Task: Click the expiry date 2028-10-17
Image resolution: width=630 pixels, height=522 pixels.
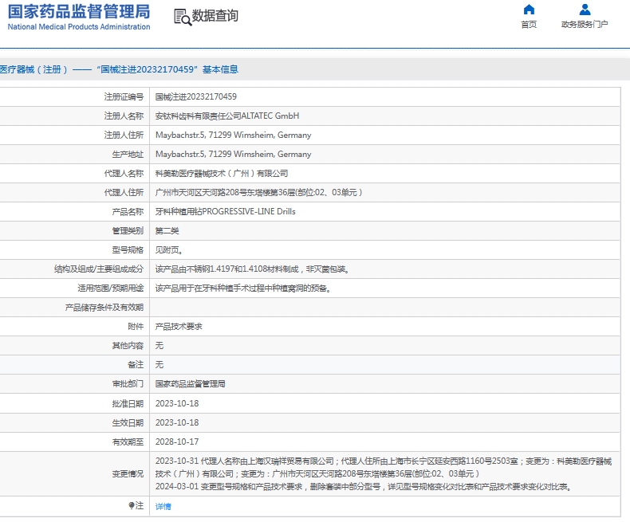Action: [177, 442]
